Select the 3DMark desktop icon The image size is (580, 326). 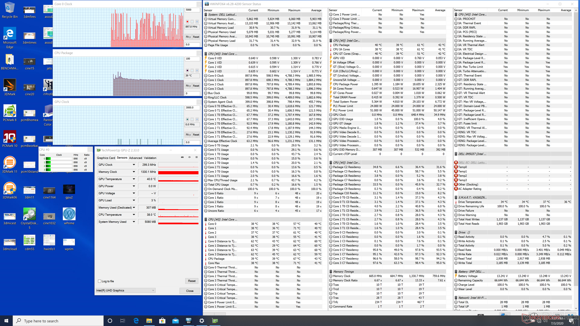(10, 87)
